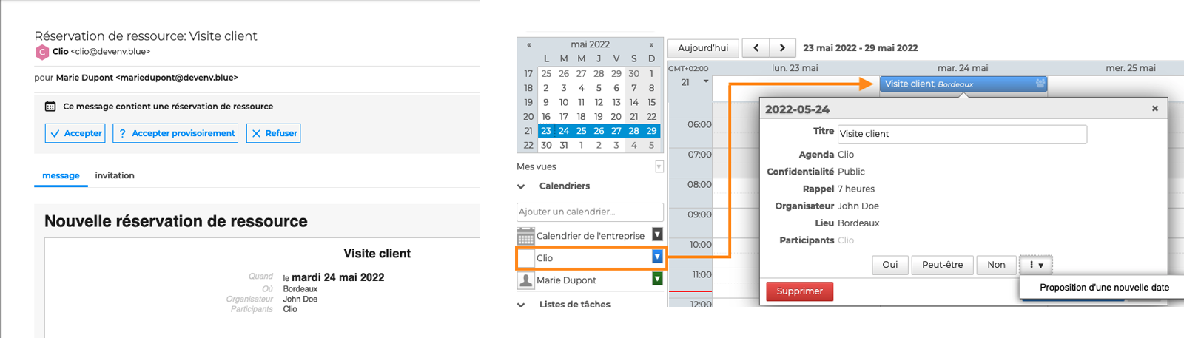The width and height of the screenshot is (1184, 338).
Task: Click previous month arrow in mini calendar
Action: click(529, 44)
